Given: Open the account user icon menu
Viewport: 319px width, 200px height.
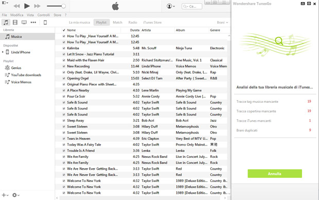Looking at the screenshot, I should 171,6.
